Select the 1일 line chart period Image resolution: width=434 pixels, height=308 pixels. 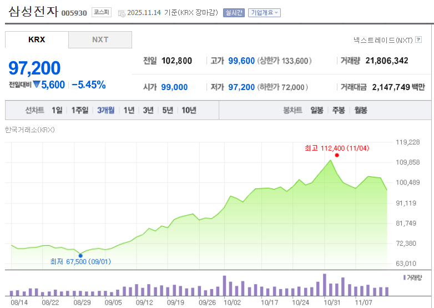tap(57, 110)
